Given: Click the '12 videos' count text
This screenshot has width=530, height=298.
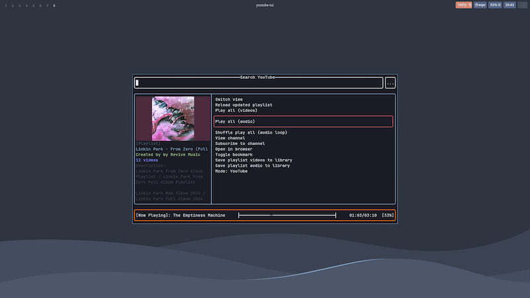Looking at the screenshot, I should (x=146, y=160).
